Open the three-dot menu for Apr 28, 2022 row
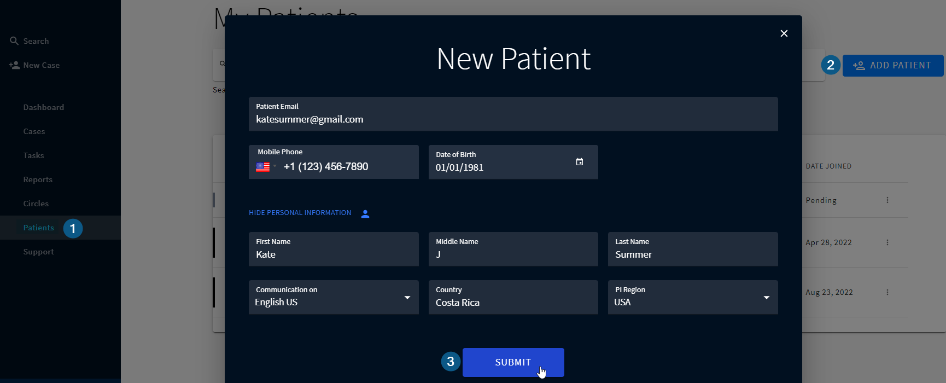 (887, 242)
